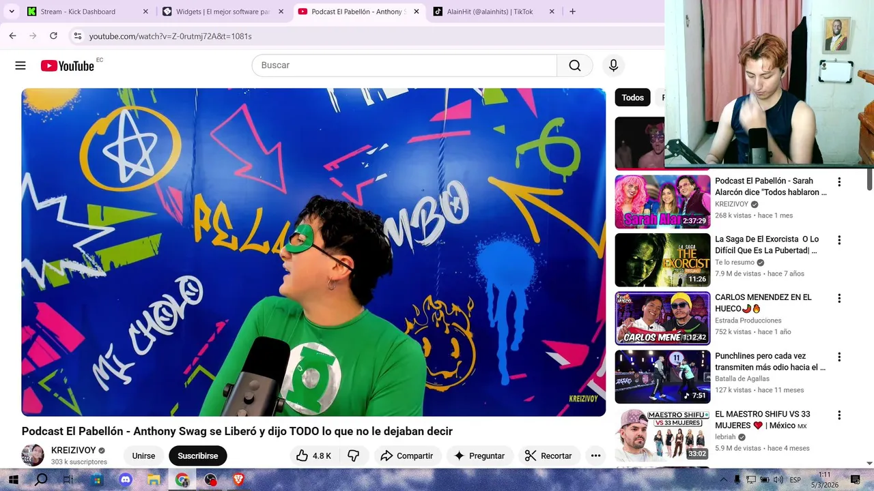The width and height of the screenshot is (874, 491).
Task: Open Punchlines video thumbnail
Action: coord(662,376)
